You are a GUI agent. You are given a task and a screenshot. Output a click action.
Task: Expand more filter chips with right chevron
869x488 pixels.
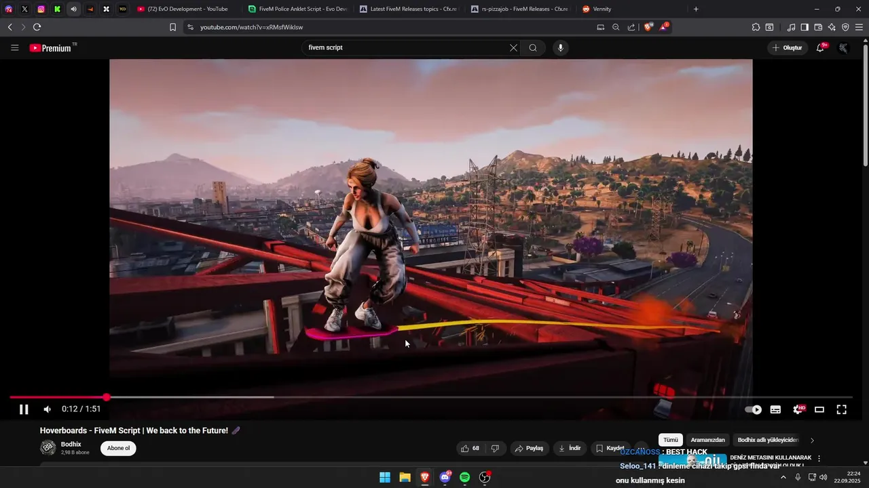point(812,440)
